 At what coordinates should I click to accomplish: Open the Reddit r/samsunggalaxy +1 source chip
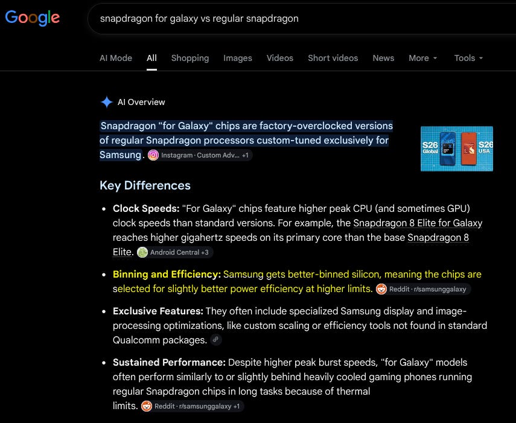click(x=193, y=406)
